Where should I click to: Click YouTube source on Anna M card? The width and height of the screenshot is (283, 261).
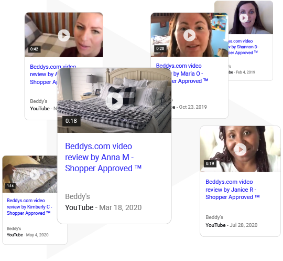click(79, 207)
